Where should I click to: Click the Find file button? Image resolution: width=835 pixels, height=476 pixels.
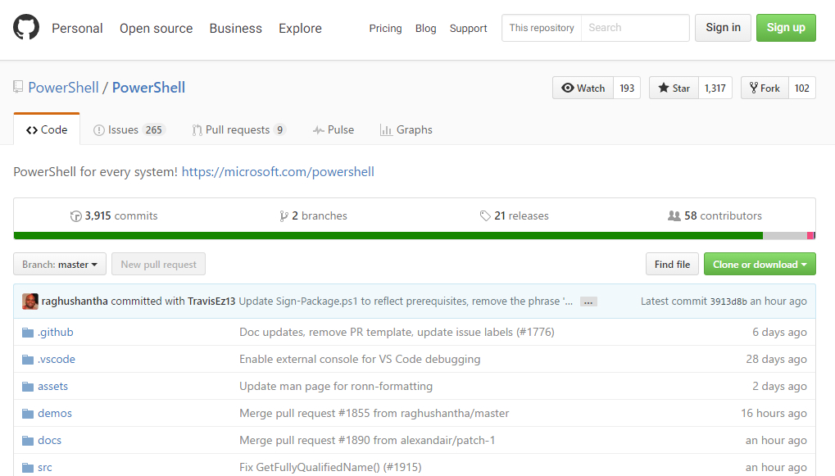coord(671,264)
